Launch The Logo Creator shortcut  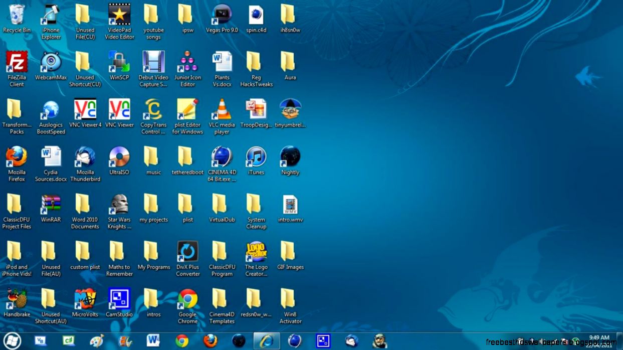point(256,259)
